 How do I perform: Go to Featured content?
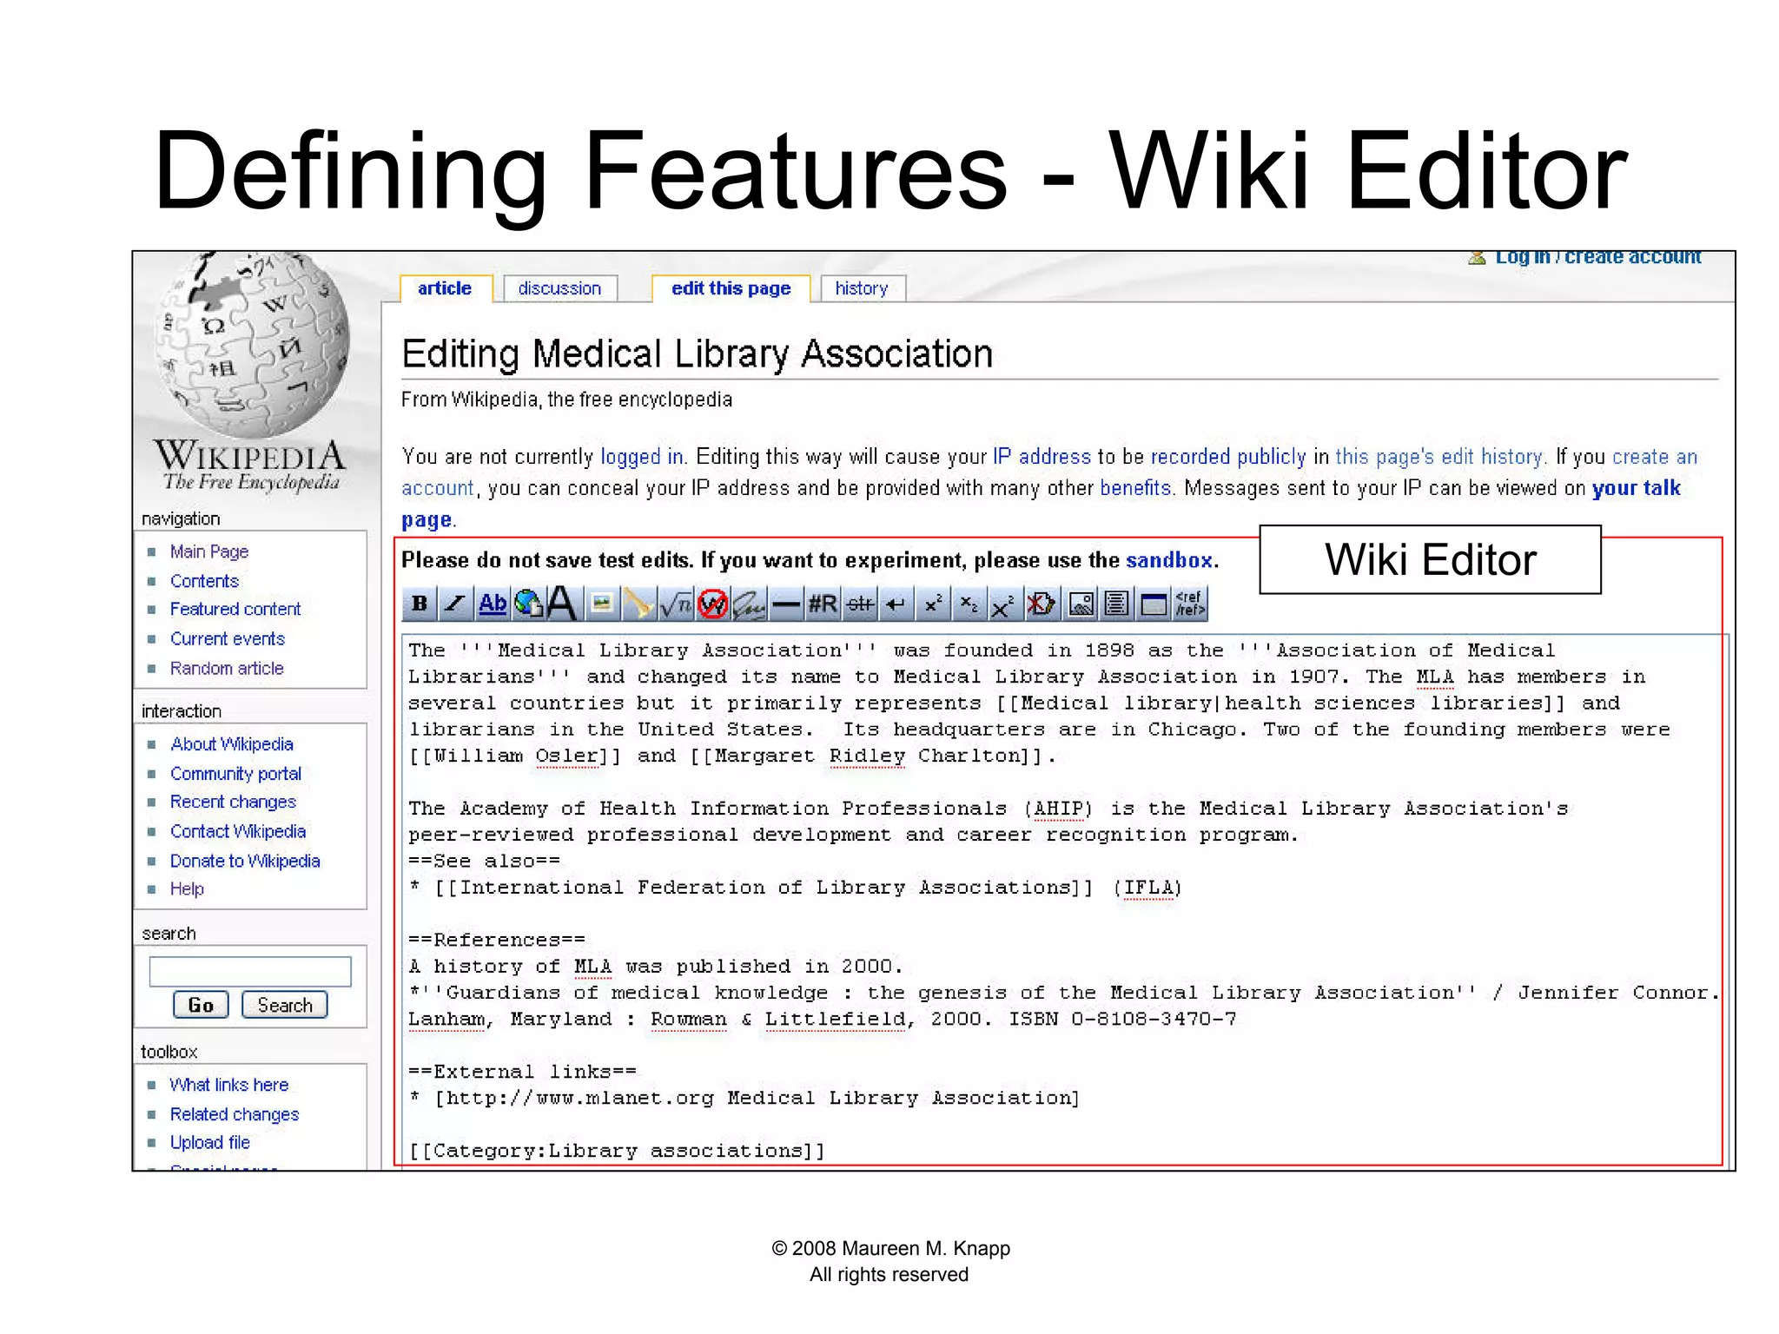pos(235,610)
